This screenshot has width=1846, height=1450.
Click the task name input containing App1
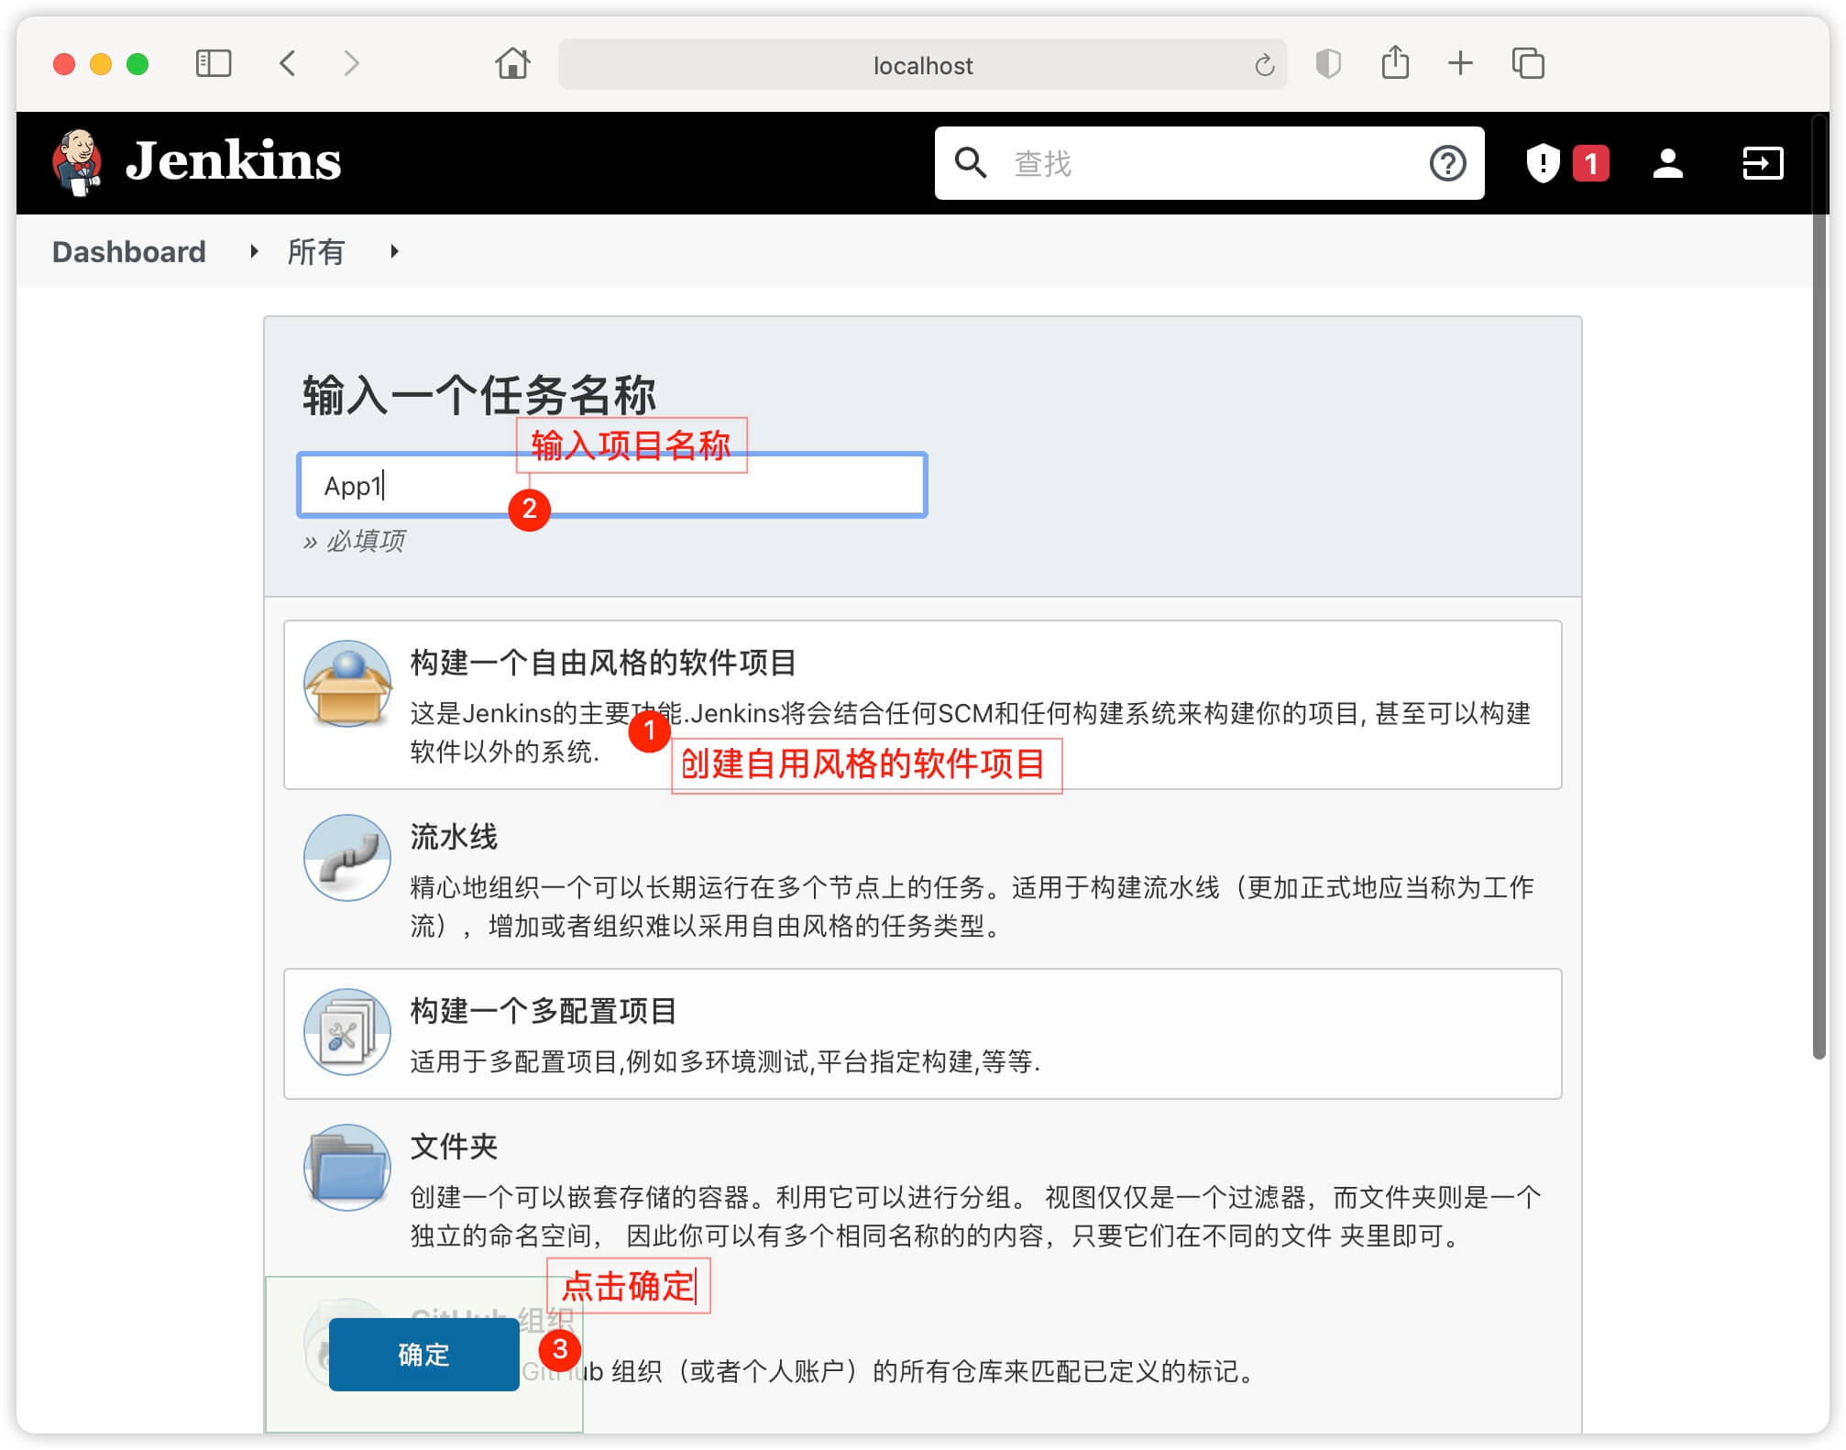click(x=612, y=485)
